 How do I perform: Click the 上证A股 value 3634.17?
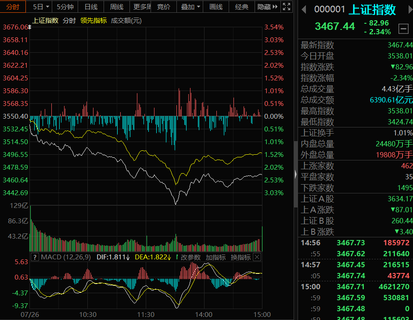tap(400, 199)
